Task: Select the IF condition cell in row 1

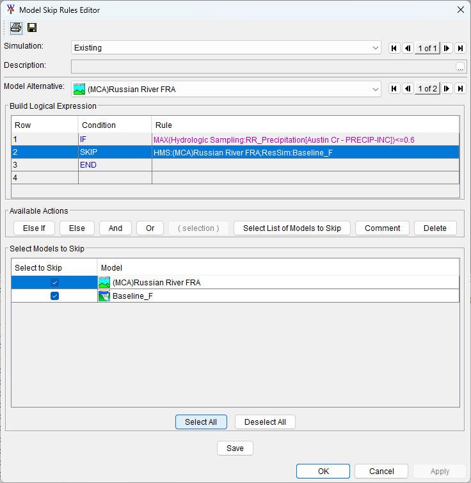Action: coord(115,139)
